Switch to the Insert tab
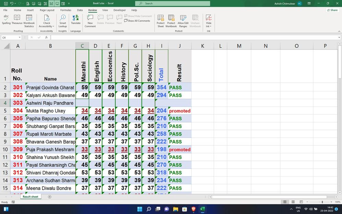The height and width of the screenshot is (214, 342). 30,10
